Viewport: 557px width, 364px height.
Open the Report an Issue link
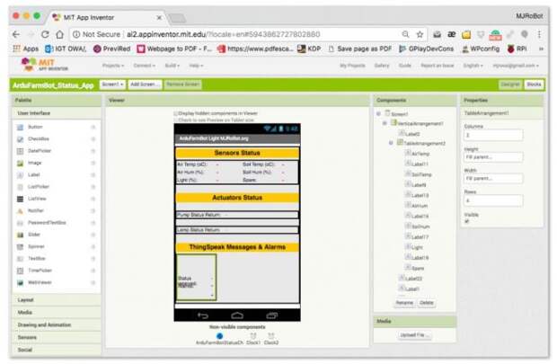point(438,66)
